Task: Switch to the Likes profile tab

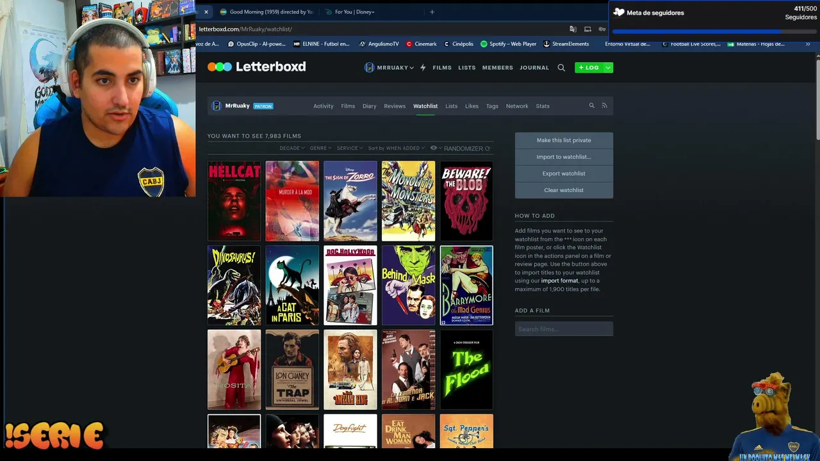Action: click(x=472, y=106)
